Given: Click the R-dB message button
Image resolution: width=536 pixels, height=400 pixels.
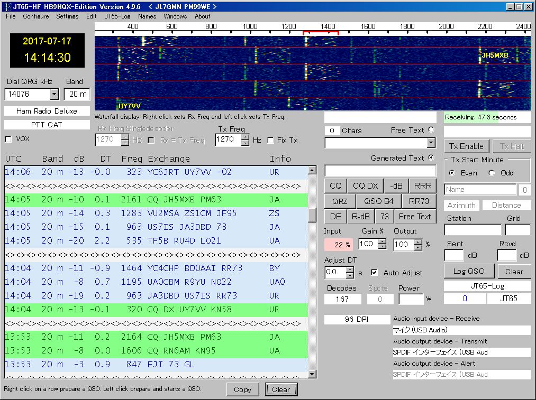Looking at the screenshot, I should coord(361,217).
